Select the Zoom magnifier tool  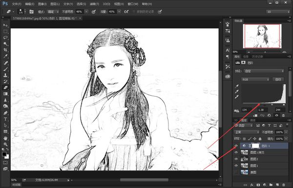5,144
